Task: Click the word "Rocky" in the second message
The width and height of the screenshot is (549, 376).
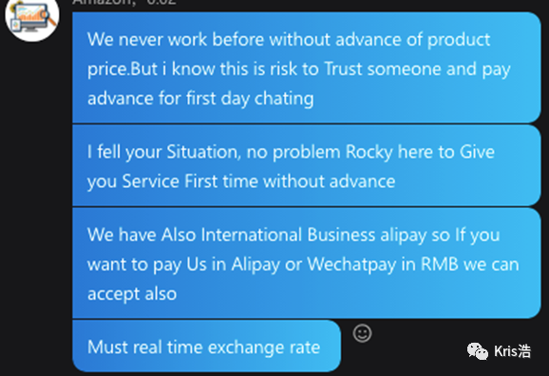Action: (x=369, y=153)
